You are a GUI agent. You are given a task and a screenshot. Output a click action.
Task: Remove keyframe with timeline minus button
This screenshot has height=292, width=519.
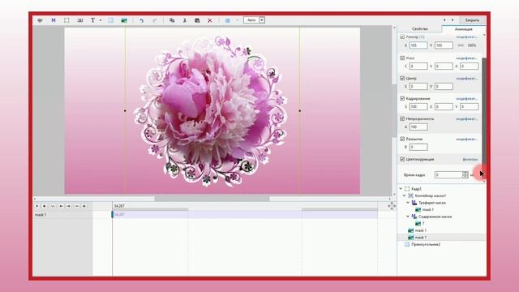[x=77, y=206]
